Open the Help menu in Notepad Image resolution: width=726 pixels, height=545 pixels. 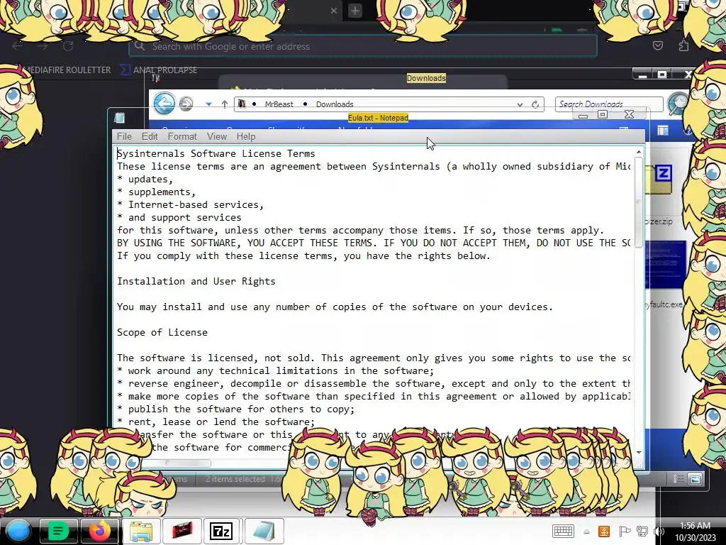[x=246, y=136]
